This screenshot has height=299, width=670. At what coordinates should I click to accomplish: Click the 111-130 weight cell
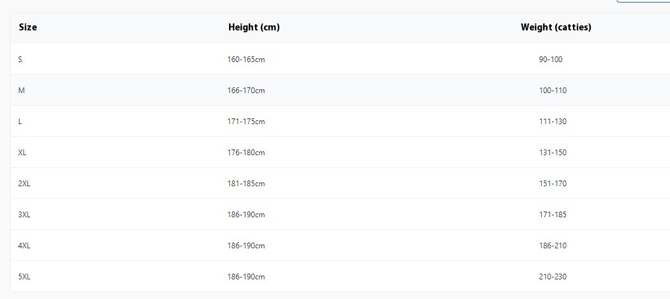pyautogui.click(x=553, y=122)
